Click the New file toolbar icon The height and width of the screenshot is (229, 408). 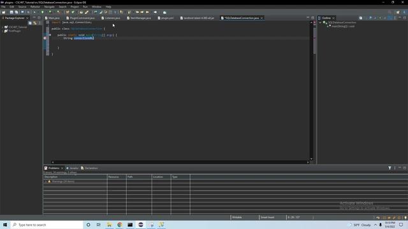[3, 12]
